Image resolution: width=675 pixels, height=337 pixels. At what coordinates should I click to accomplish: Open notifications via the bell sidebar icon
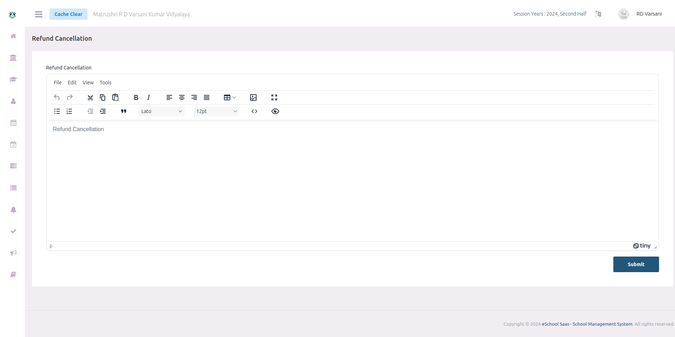13,210
